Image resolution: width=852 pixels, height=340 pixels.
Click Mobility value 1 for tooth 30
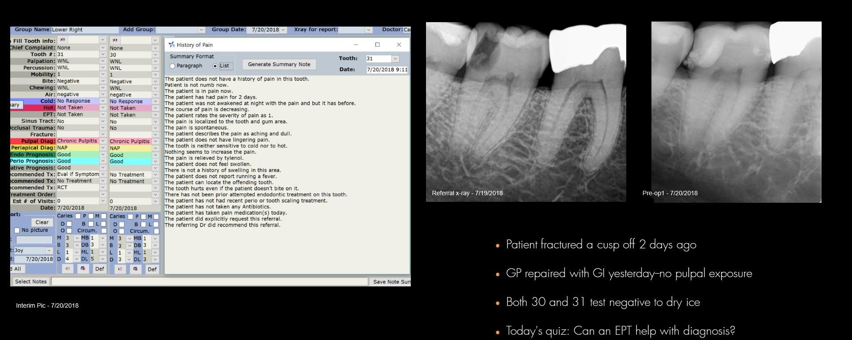130,75
